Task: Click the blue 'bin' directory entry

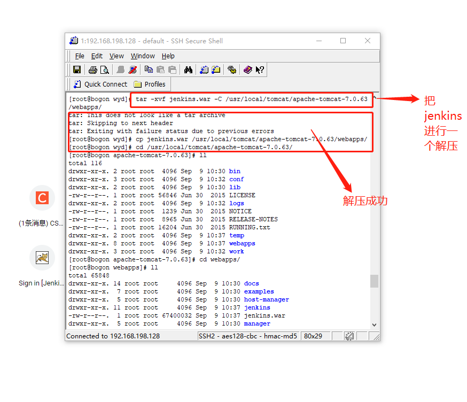Action: (235, 171)
